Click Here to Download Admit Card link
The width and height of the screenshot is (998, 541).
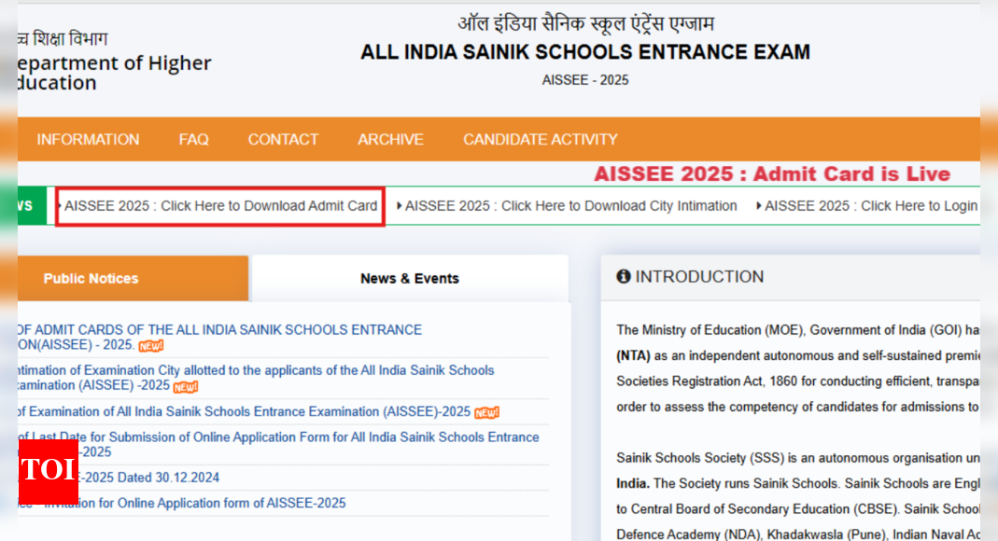coord(220,206)
